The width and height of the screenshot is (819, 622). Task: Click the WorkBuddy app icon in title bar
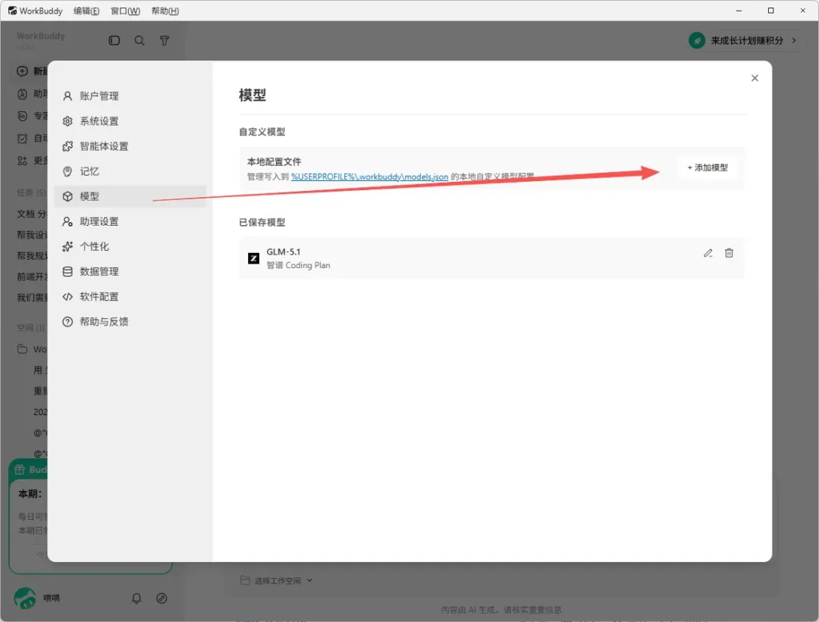(12, 11)
